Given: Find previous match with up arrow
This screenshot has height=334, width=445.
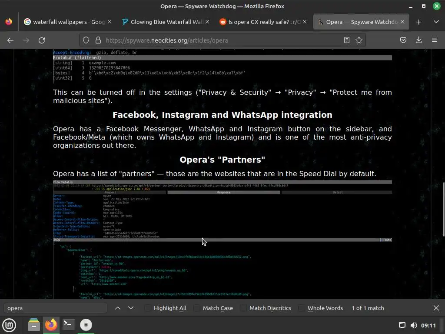Looking at the screenshot, I should tap(118, 308).
